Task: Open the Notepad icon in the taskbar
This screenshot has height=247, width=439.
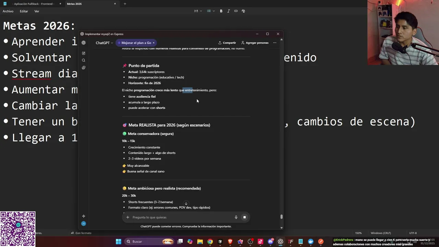Action: (301, 242)
